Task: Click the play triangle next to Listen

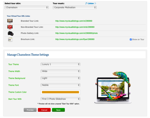Action: (x=95, y=3)
